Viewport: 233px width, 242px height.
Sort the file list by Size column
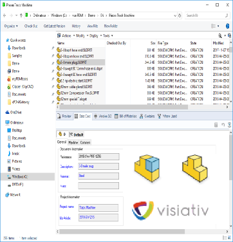pyautogui.click(x=153, y=43)
